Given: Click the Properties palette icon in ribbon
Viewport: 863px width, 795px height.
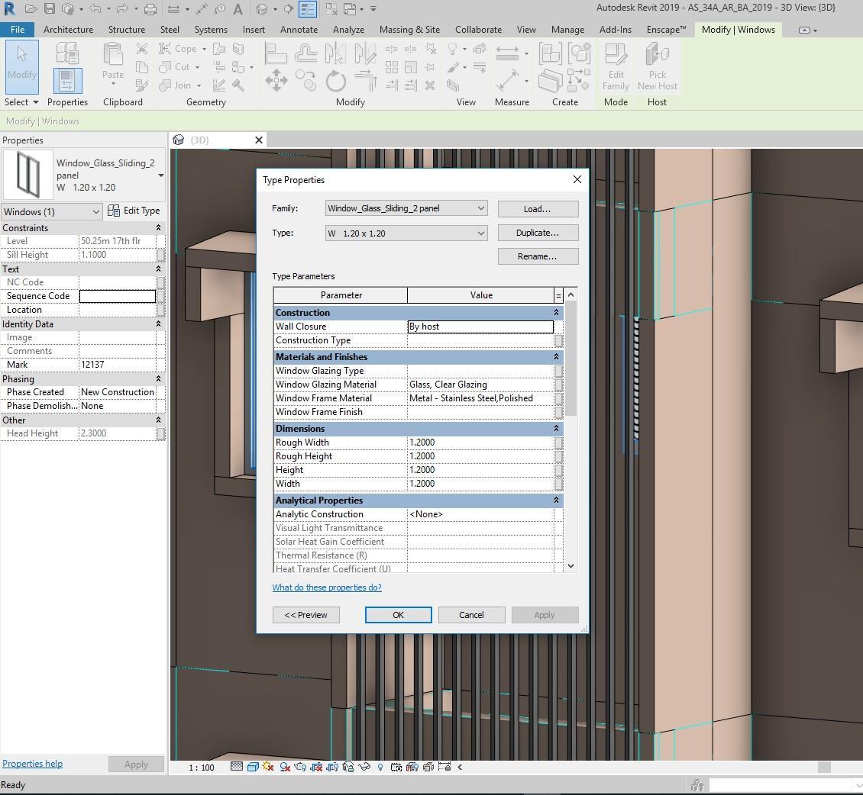Looking at the screenshot, I should click(x=67, y=81).
